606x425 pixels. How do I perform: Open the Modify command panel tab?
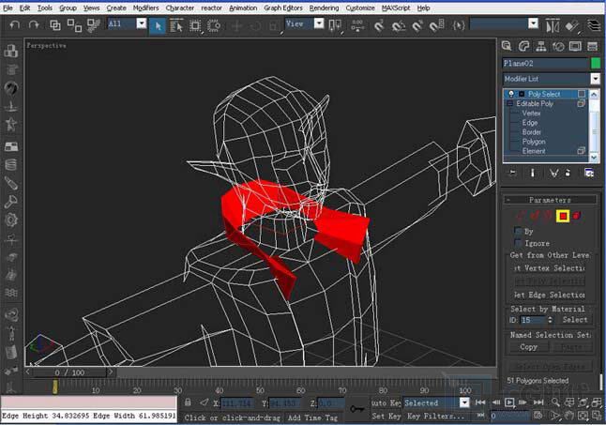pos(523,46)
